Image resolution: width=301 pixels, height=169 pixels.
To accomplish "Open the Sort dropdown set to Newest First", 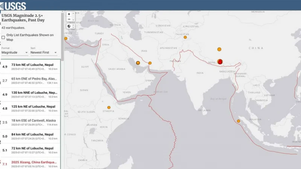I will coord(43,53).
